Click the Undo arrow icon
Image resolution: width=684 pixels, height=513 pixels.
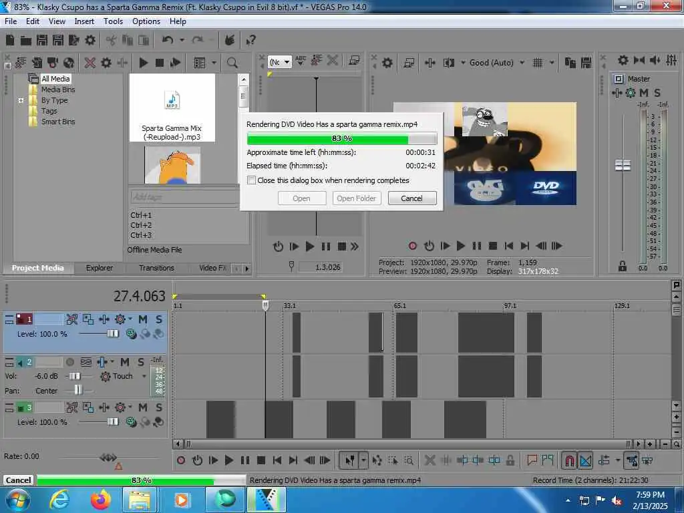[x=168, y=40]
